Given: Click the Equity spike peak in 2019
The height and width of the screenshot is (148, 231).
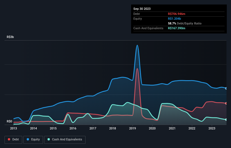Looking at the screenshot, I should pos(137,45).
